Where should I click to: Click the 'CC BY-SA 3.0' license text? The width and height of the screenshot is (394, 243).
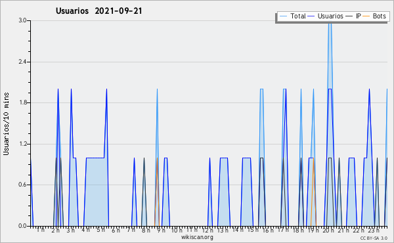point(374,238)
